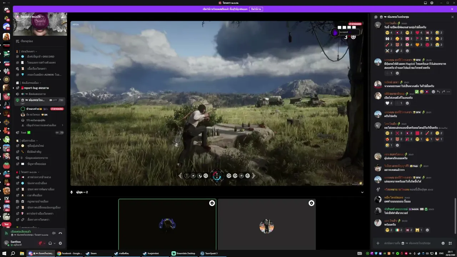Switch to Streamlabs Desktop in taskbar
Viewport: 457px width, 257px height.
click(184, 253)
